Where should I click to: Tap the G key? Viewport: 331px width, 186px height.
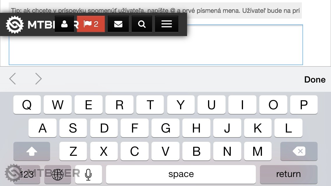click(x=165, y=128)
